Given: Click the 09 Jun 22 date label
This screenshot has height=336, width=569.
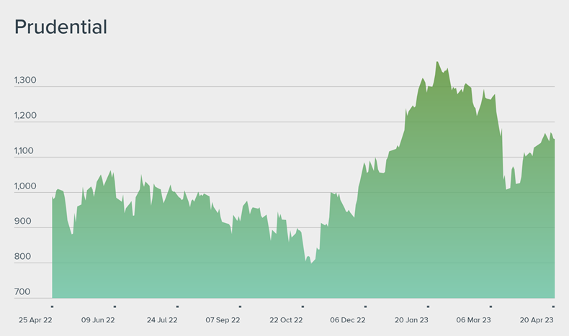Looking at the screenshot, I should coord(98,320).
